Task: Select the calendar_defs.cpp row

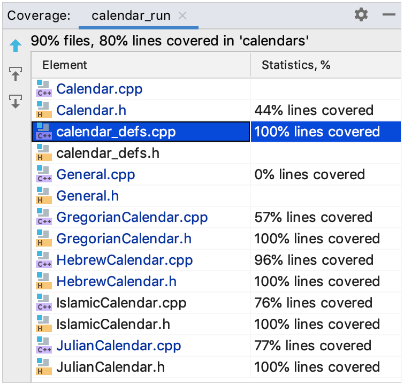Action: click(116, 132)
